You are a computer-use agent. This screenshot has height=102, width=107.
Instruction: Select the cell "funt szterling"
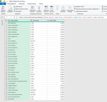point(19,45)
